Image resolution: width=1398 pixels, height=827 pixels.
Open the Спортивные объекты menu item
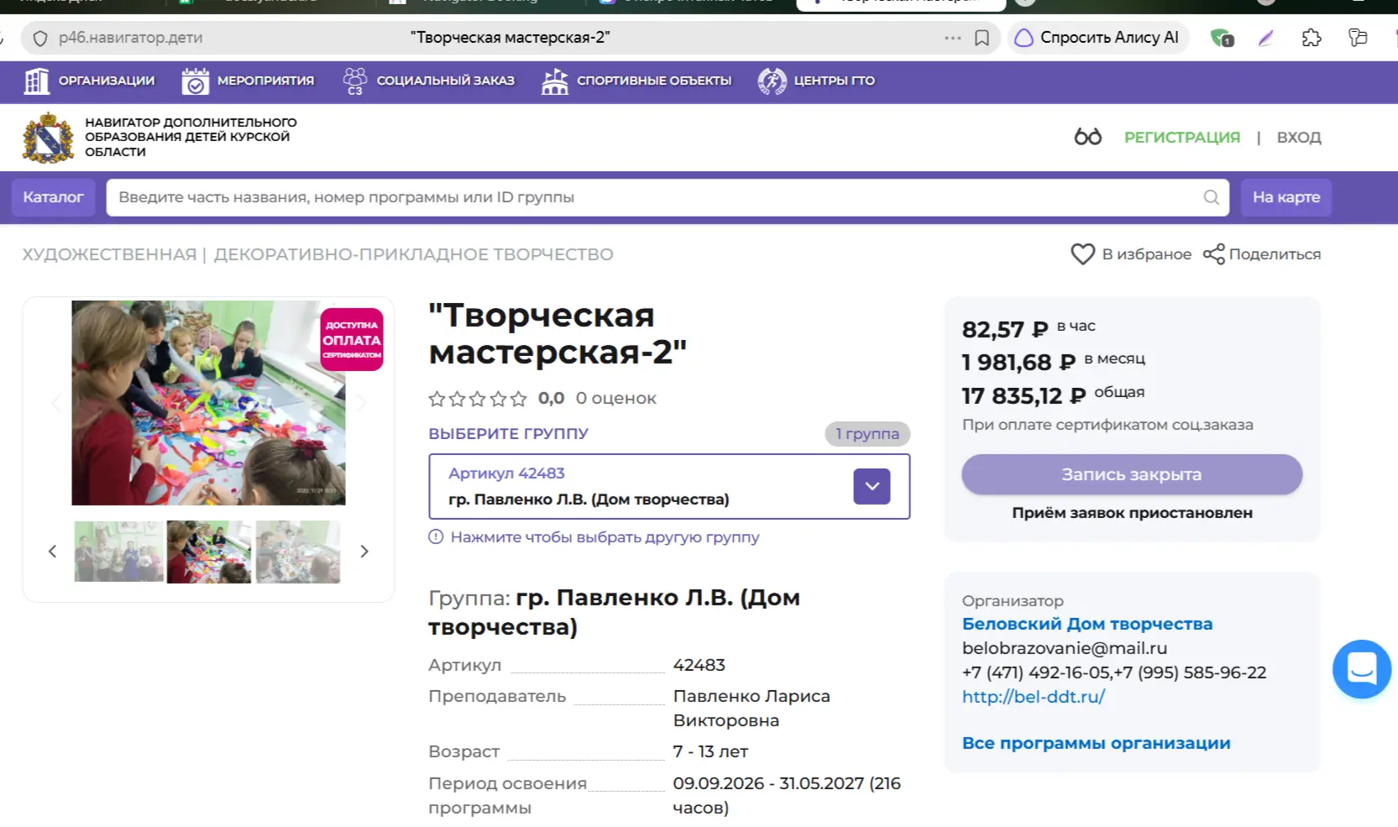(654, 81)
